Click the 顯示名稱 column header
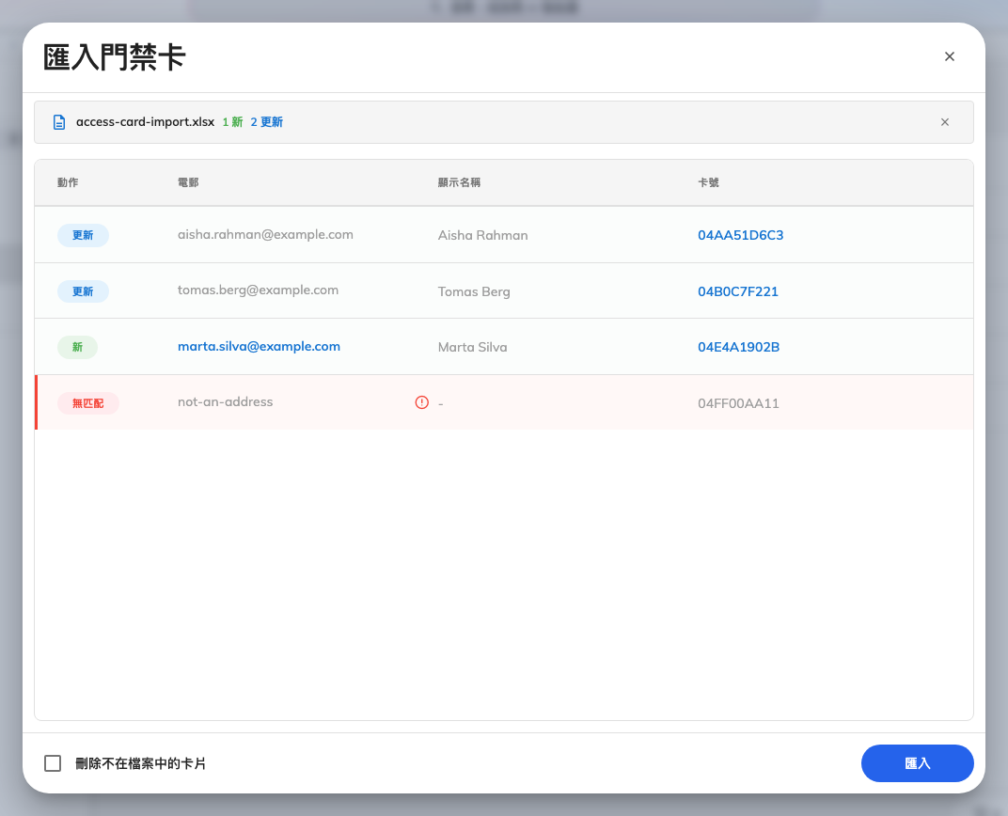 pyautogui.click(x=459, y=182)
